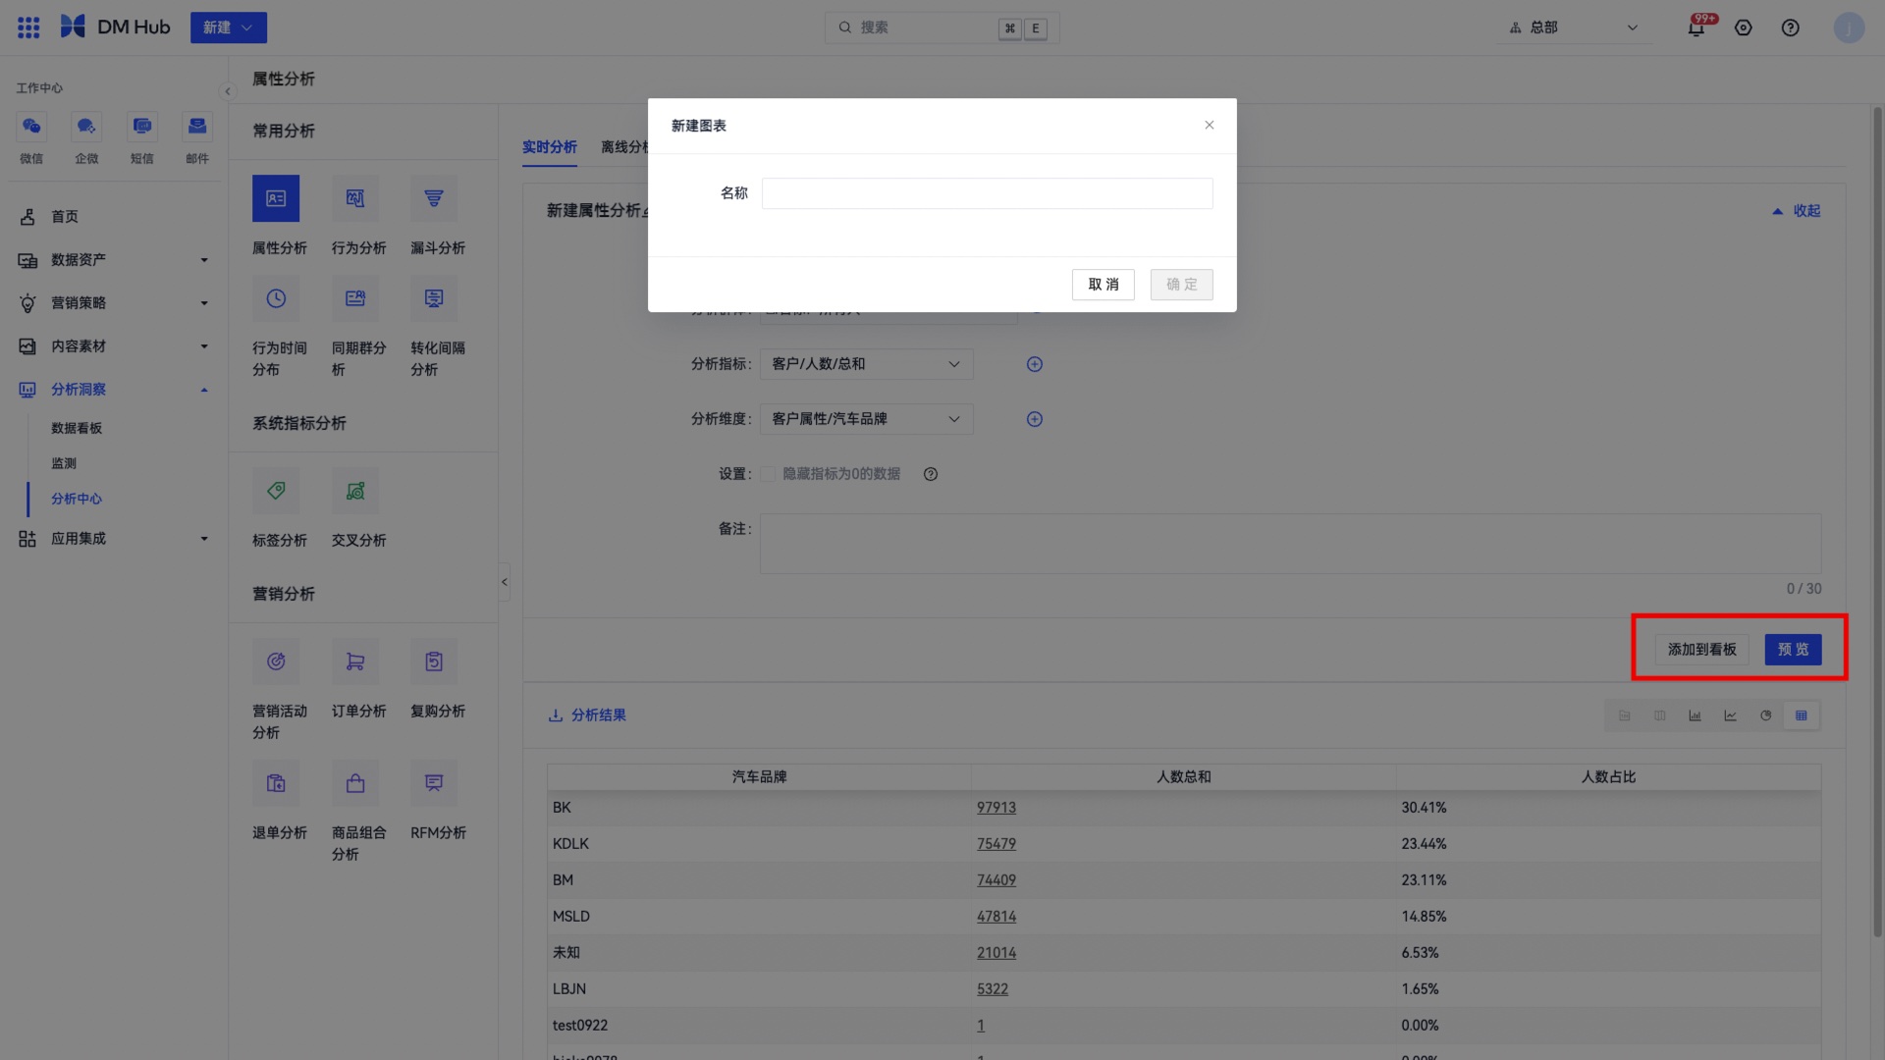
Task: Select the 转化间隔分析 icon
Action: [434, 298]
